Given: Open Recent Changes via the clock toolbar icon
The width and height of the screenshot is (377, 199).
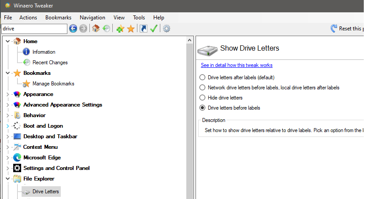Looking at the screenshot, I should coord(107,29).
